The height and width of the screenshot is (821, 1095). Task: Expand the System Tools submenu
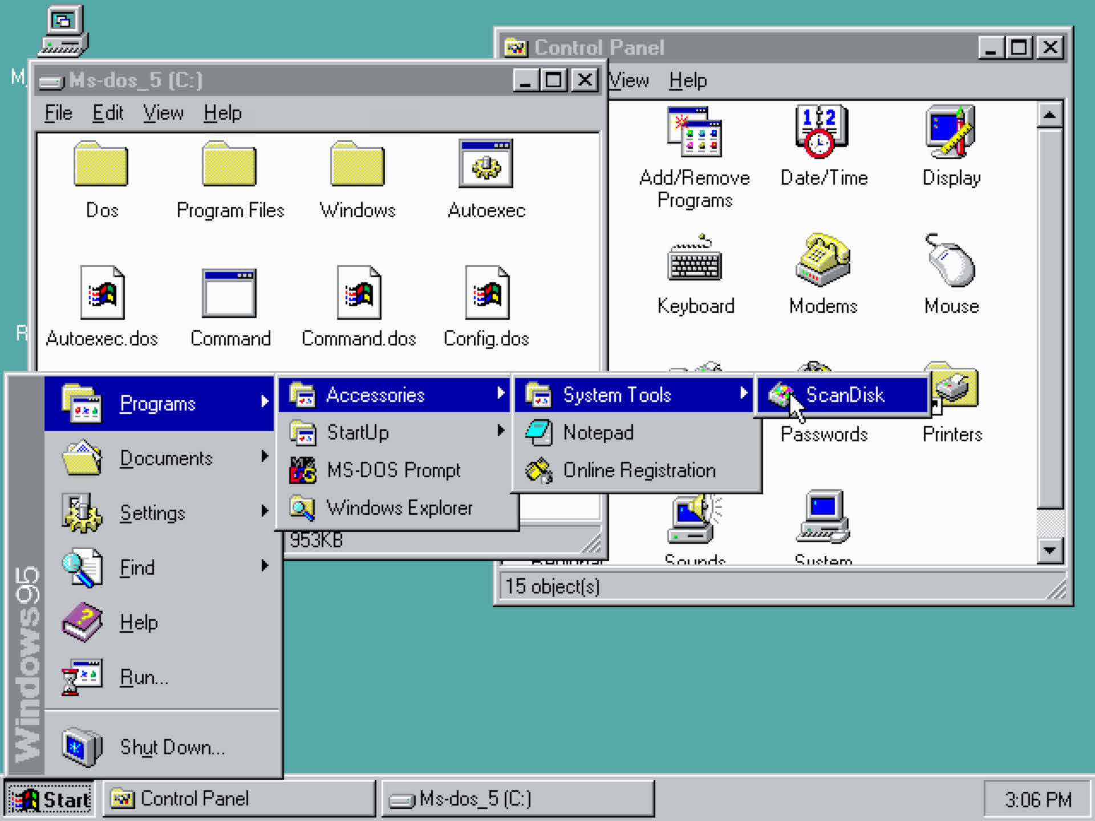[x=634, y=395]
